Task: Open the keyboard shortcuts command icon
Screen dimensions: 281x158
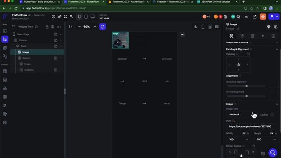Action: point(65,17)
